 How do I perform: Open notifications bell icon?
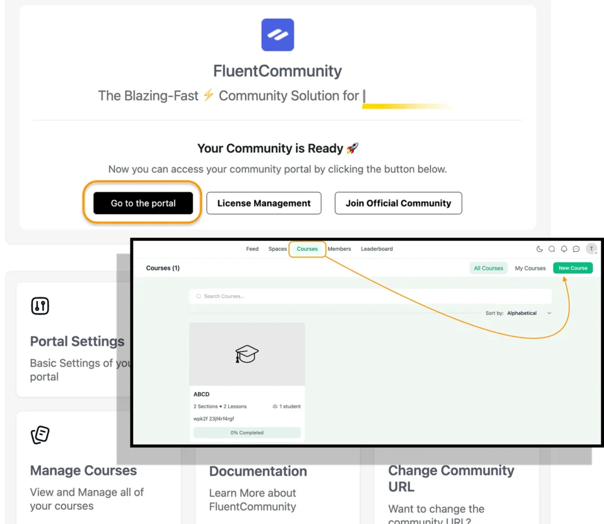point(564,249)
